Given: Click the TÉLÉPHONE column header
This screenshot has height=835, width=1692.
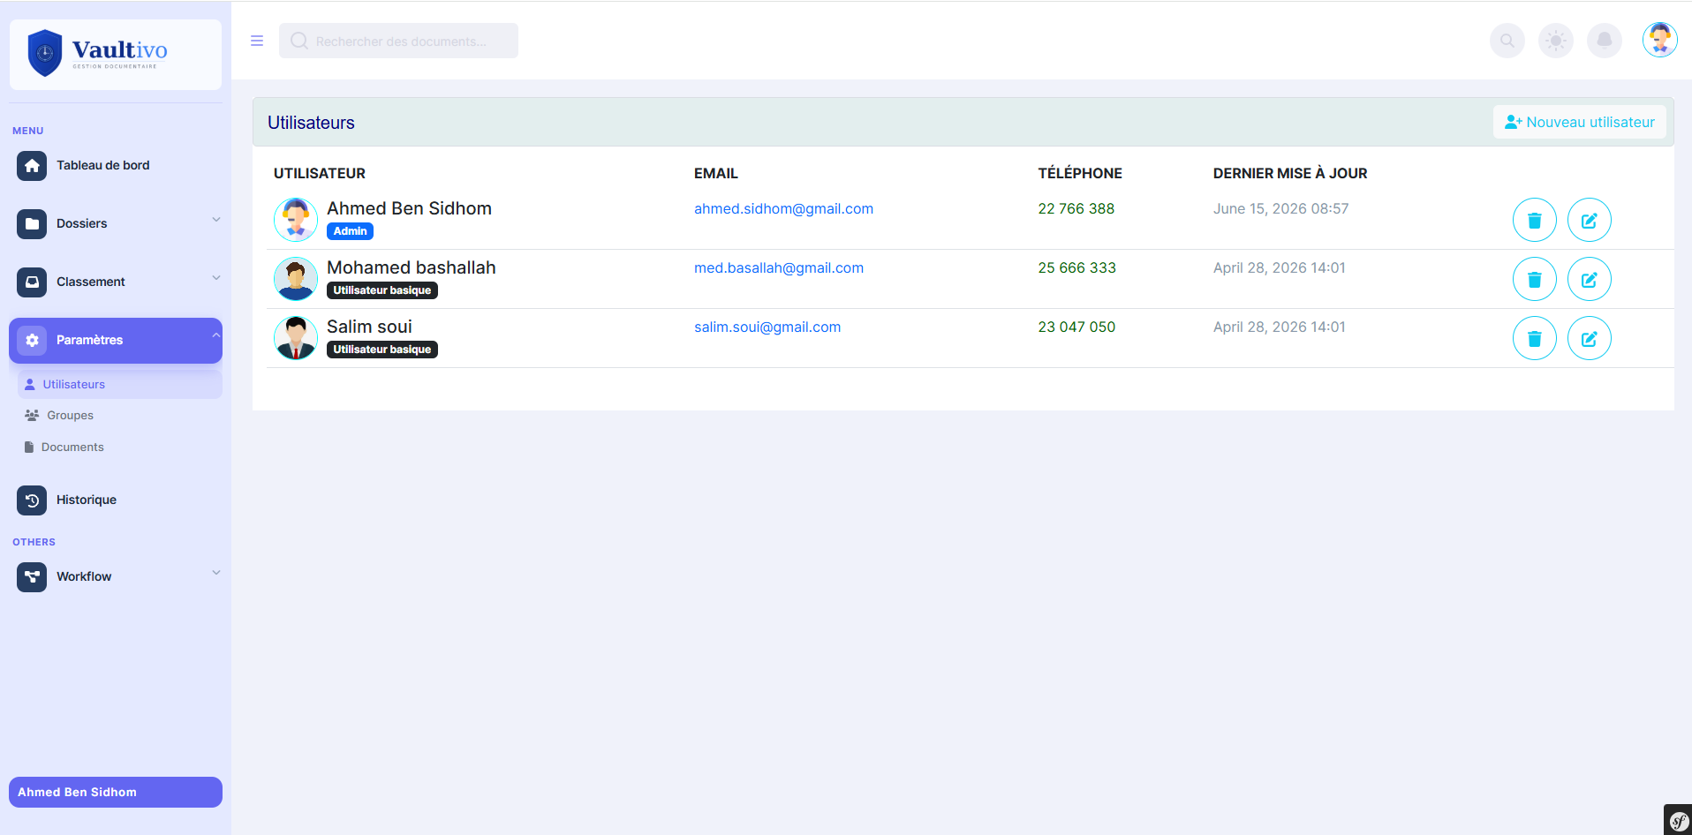Looking at the screenshot, I should 1080,173.
